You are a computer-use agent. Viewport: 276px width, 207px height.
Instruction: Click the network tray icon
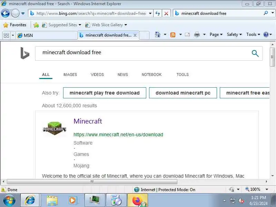coord(233,200)
